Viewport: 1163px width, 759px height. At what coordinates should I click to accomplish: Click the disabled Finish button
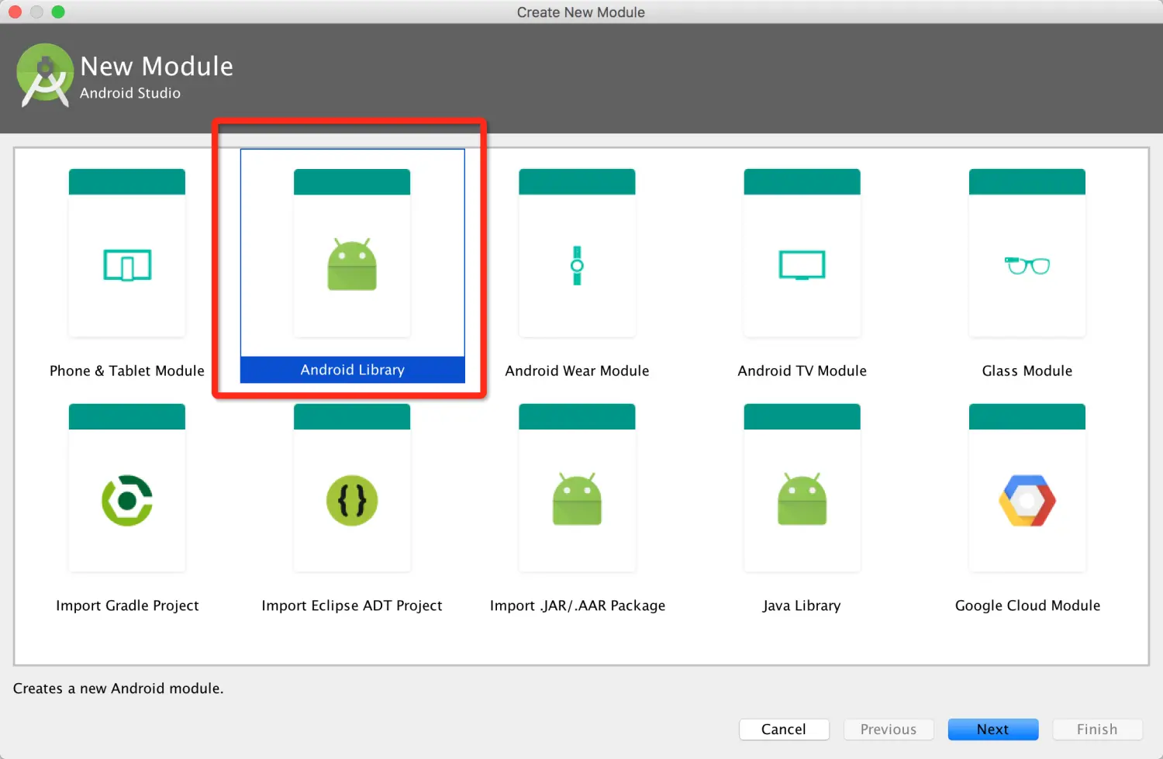pyautogui.click(x=1097, y=730)
